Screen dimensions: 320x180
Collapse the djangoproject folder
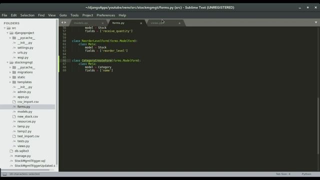[7, 33]
